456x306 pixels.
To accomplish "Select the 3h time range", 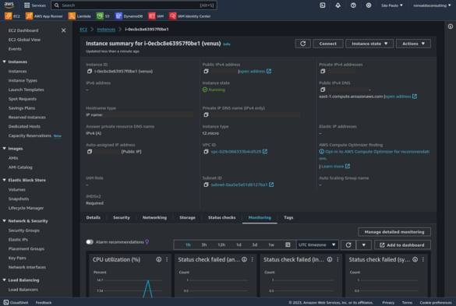I will pos(204,244).
